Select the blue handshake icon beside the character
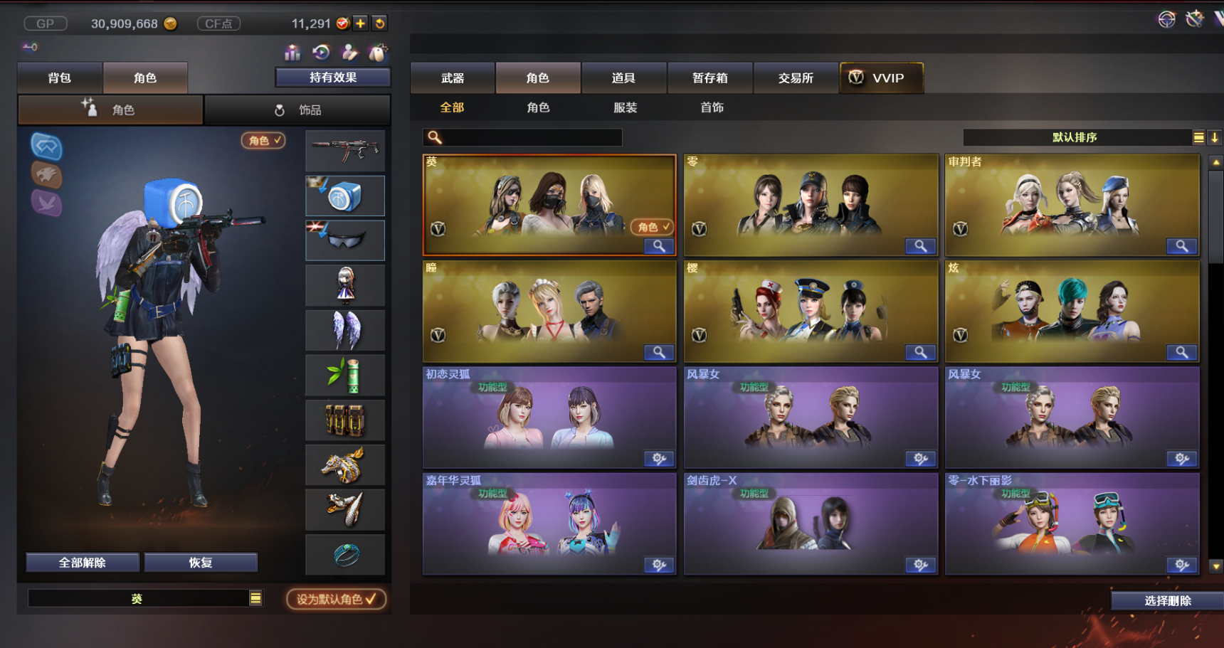 (46, 147)
